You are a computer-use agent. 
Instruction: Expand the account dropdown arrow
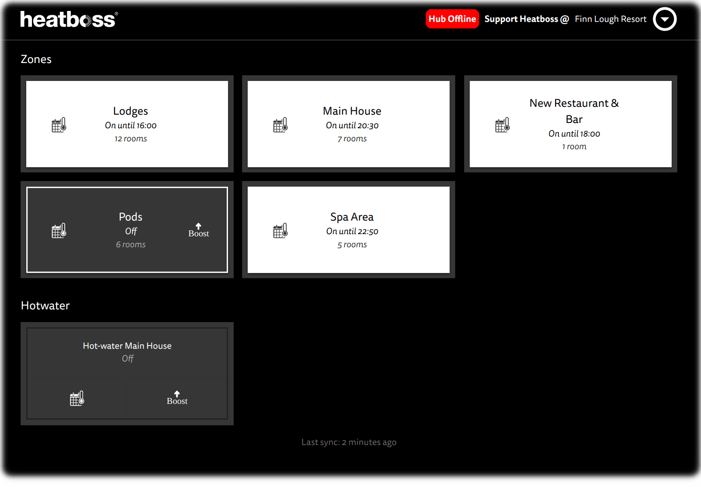pyautogui.click(x=664, y=19)
